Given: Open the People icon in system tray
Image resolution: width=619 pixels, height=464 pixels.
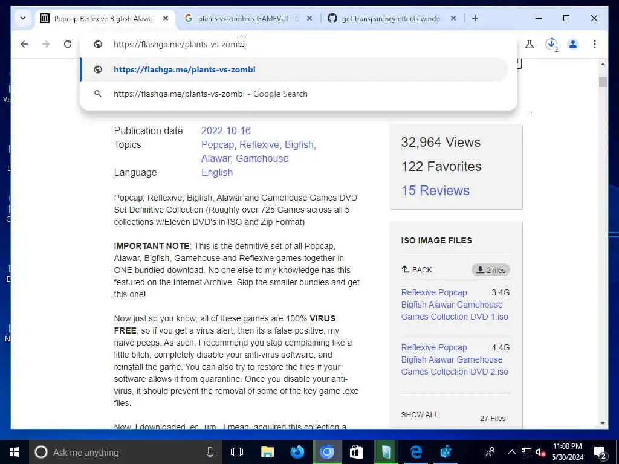Looking at the screenshot, I should (490, 452).
